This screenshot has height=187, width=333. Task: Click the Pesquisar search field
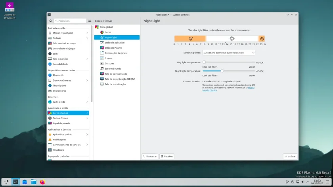coord(70,21)
